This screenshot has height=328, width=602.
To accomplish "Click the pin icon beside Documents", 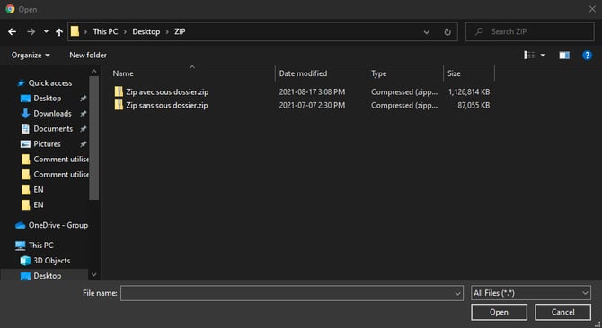I will pyautogui.click(x=83, y=129).
